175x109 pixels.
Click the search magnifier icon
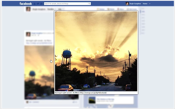pos(89,3)
